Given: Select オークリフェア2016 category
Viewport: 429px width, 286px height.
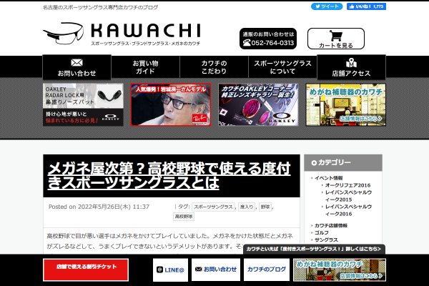Looking at the screenshot, I should (x=347, y=185).
